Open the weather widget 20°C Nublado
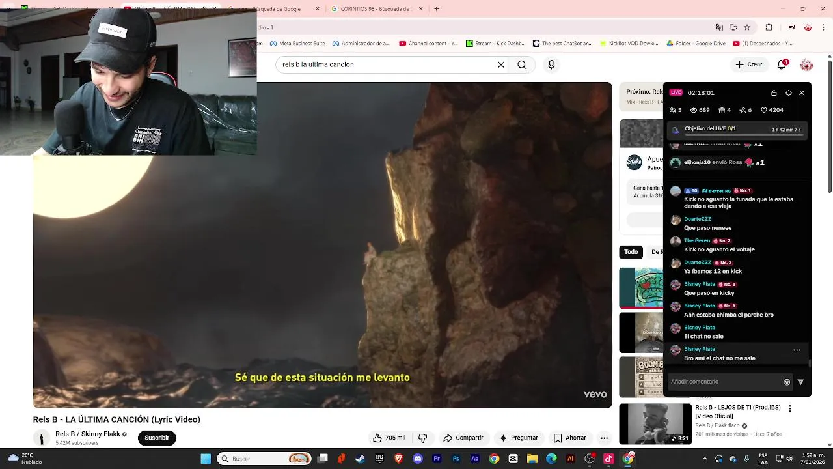 point(25,459)
